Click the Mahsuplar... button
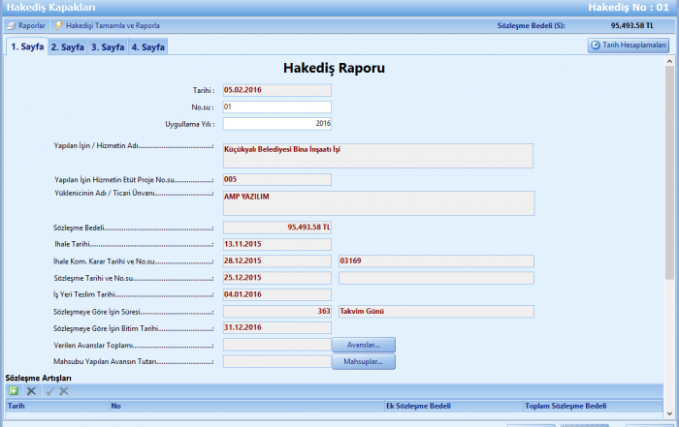The image size is (679, 427). [363, 362]
